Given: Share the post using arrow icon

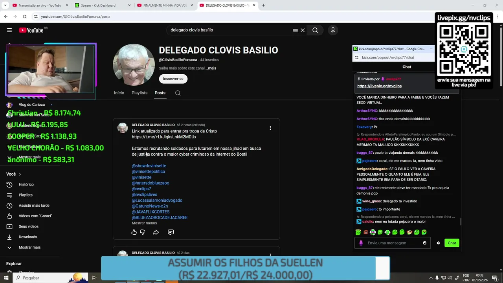Looking at the screenshot, I should 156,232.
